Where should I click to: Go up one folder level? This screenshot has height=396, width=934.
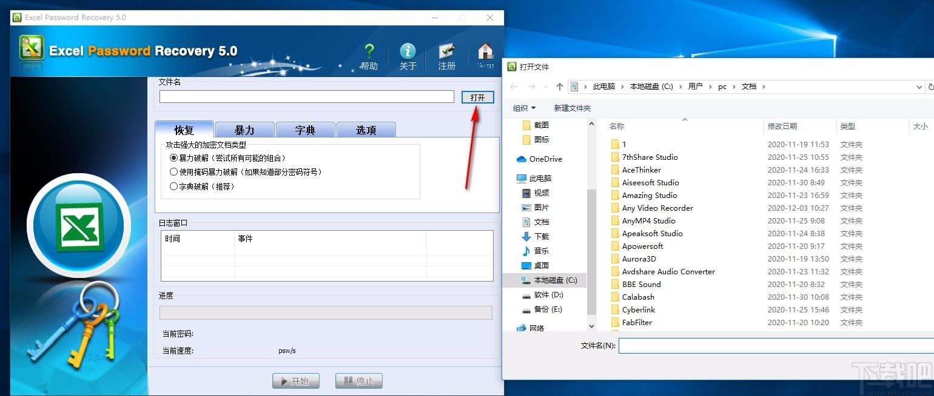click(x=559, y=87)
